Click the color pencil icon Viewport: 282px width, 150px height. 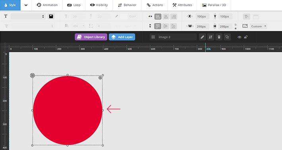pyautogui.click(x=116, y=16)
